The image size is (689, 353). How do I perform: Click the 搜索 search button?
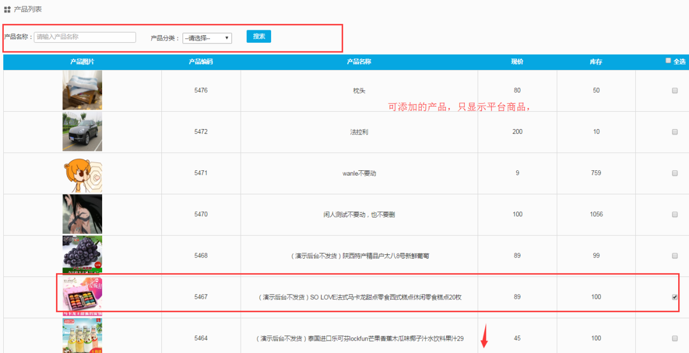coord(259,36)
